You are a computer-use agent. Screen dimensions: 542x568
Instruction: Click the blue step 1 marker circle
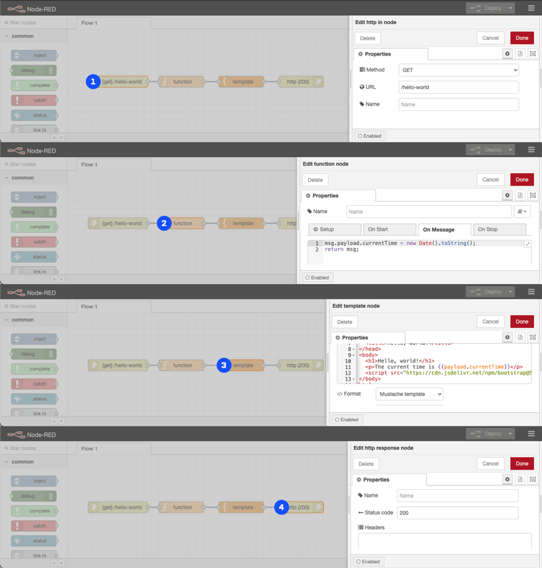pyautogui.click(x=93, y=81)
